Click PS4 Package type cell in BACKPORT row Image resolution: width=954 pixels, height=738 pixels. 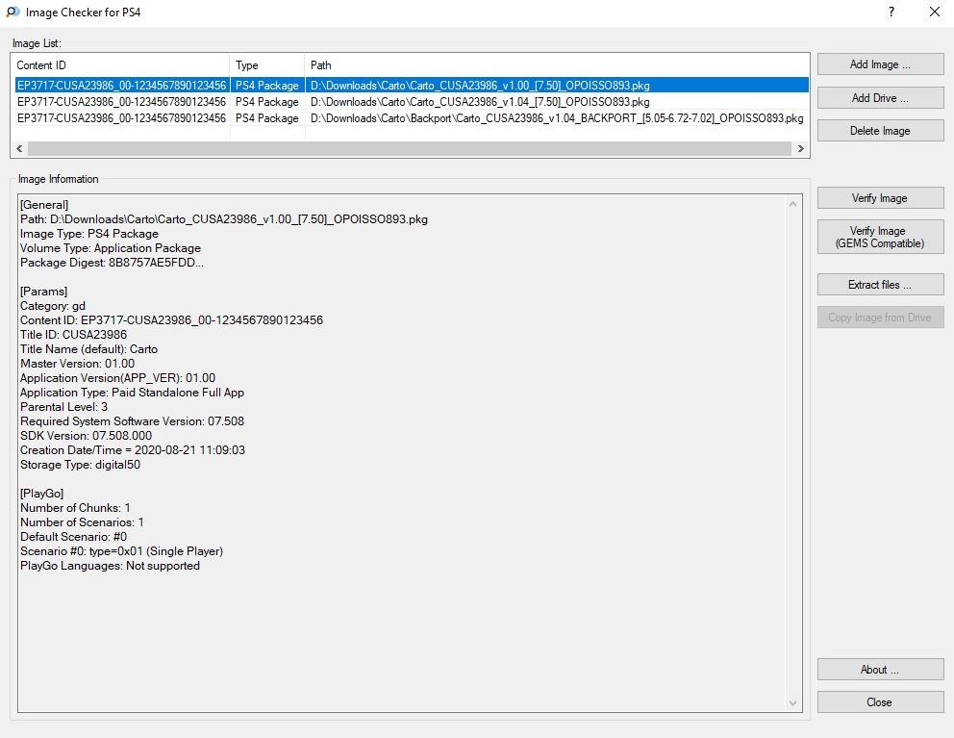[267, 118]
